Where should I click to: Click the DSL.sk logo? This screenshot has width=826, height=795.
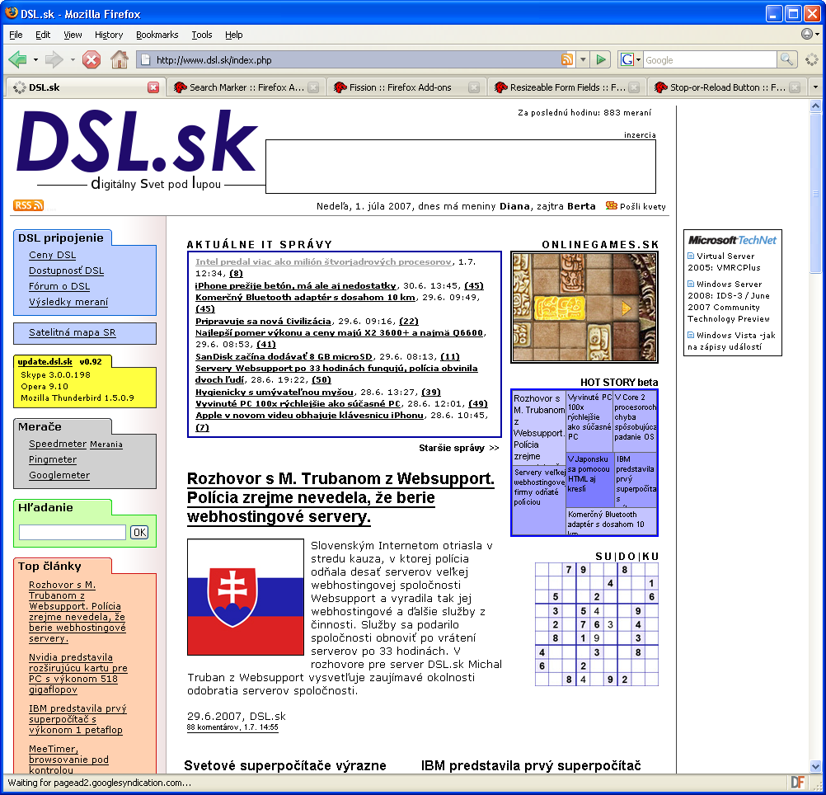pyautogui.click(x=136, y=142)
